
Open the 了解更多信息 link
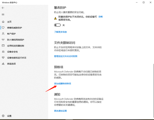60,32
